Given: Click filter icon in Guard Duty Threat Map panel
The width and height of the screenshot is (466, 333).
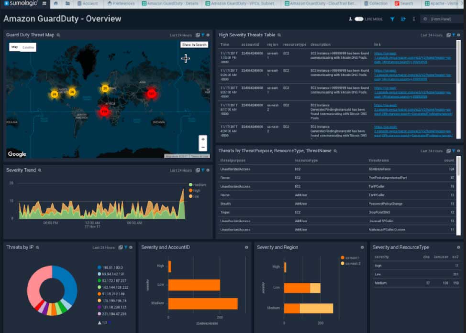Looking at the screenshot, I should 203,35.
